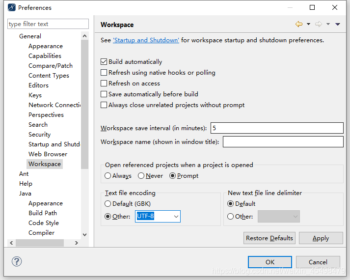
Task: Open the disabled line delimiter combo box
Action: pos(279,216)
